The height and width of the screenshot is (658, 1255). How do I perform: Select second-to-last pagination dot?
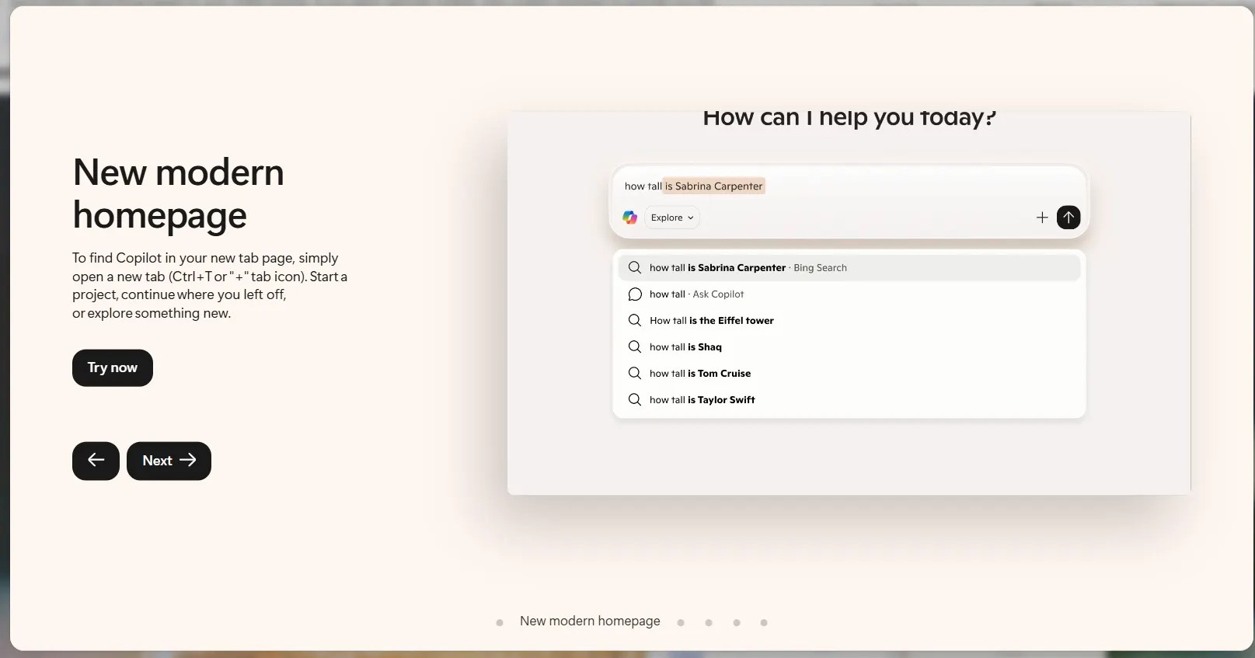pos(737,622)
